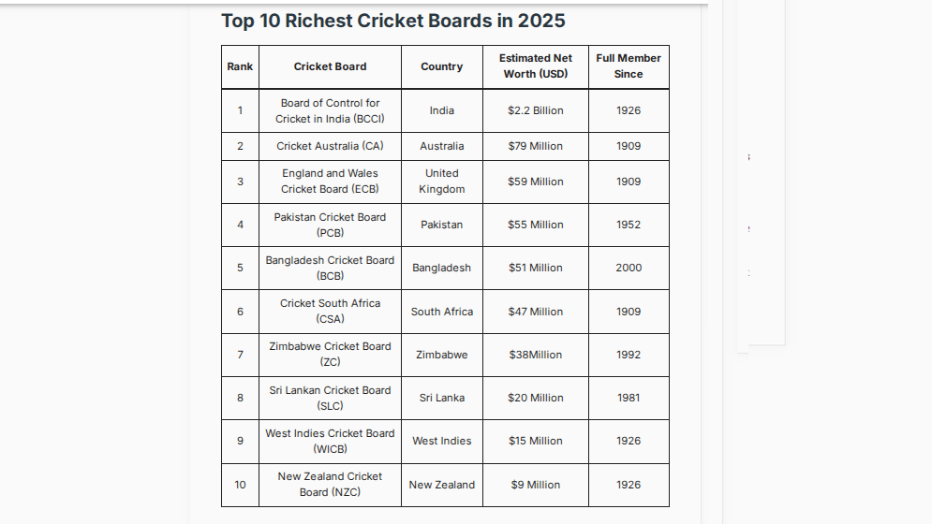The width and height of the screenshot is (932, 524).
Task: Click the '$2.2 Billion' net worth cell
Action: click(x=536, y=110)
